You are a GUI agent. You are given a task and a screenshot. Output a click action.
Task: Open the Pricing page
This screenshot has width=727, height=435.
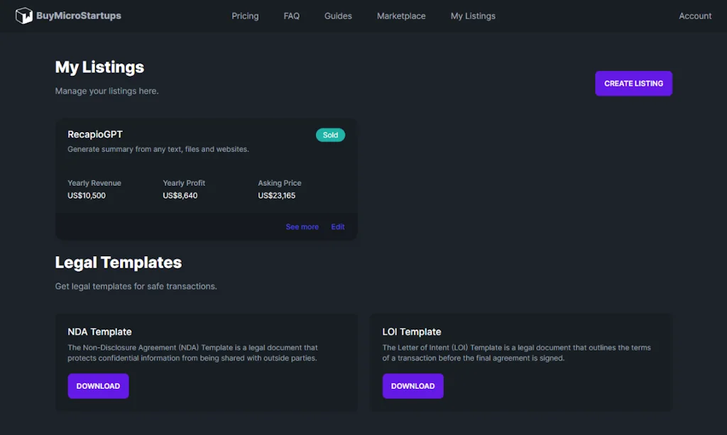(245, 16)
